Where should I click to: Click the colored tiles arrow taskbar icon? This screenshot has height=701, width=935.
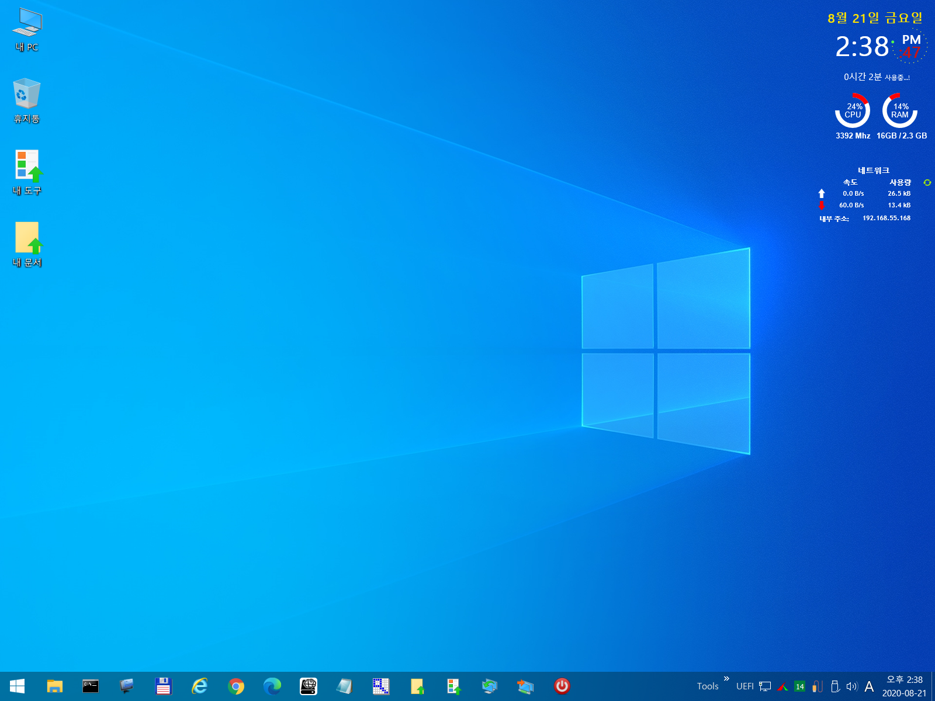(x=453, y=686)
